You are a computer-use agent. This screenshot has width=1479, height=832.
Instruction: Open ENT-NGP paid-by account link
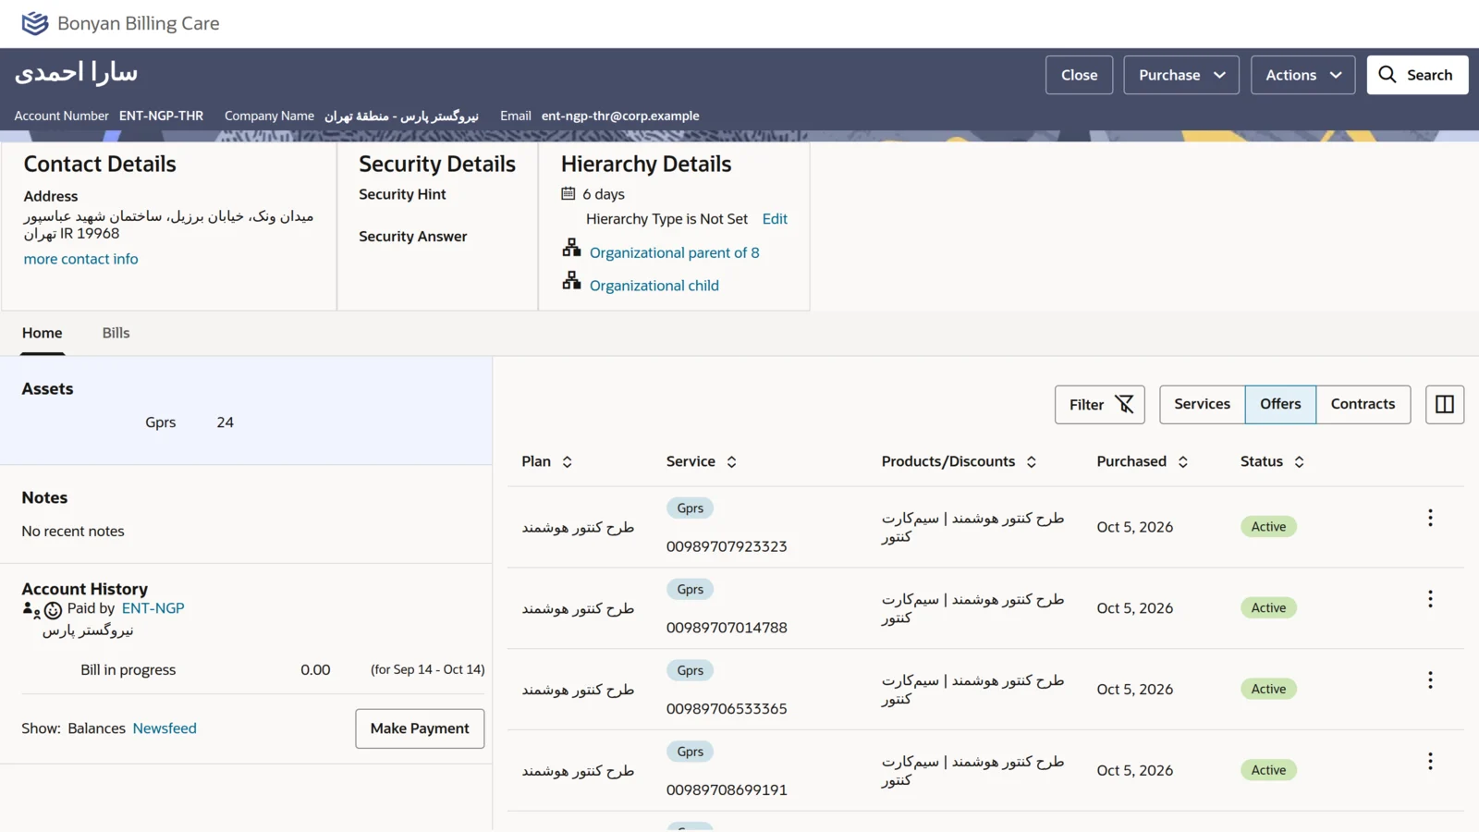pos(153,608)
